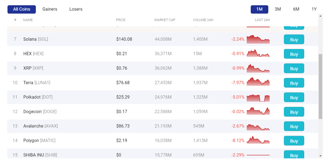
Task: View Polkadot last 24h mini chart
Action: 258,97
